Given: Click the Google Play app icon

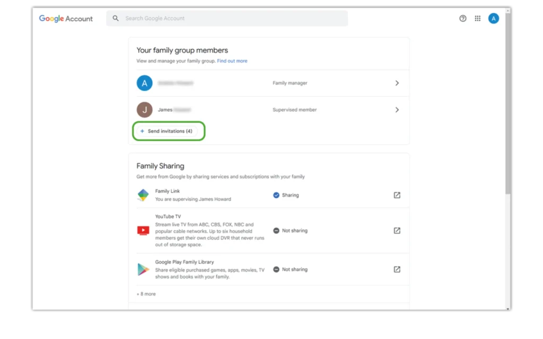Looking at the screenshot, I should click(143, 269).
